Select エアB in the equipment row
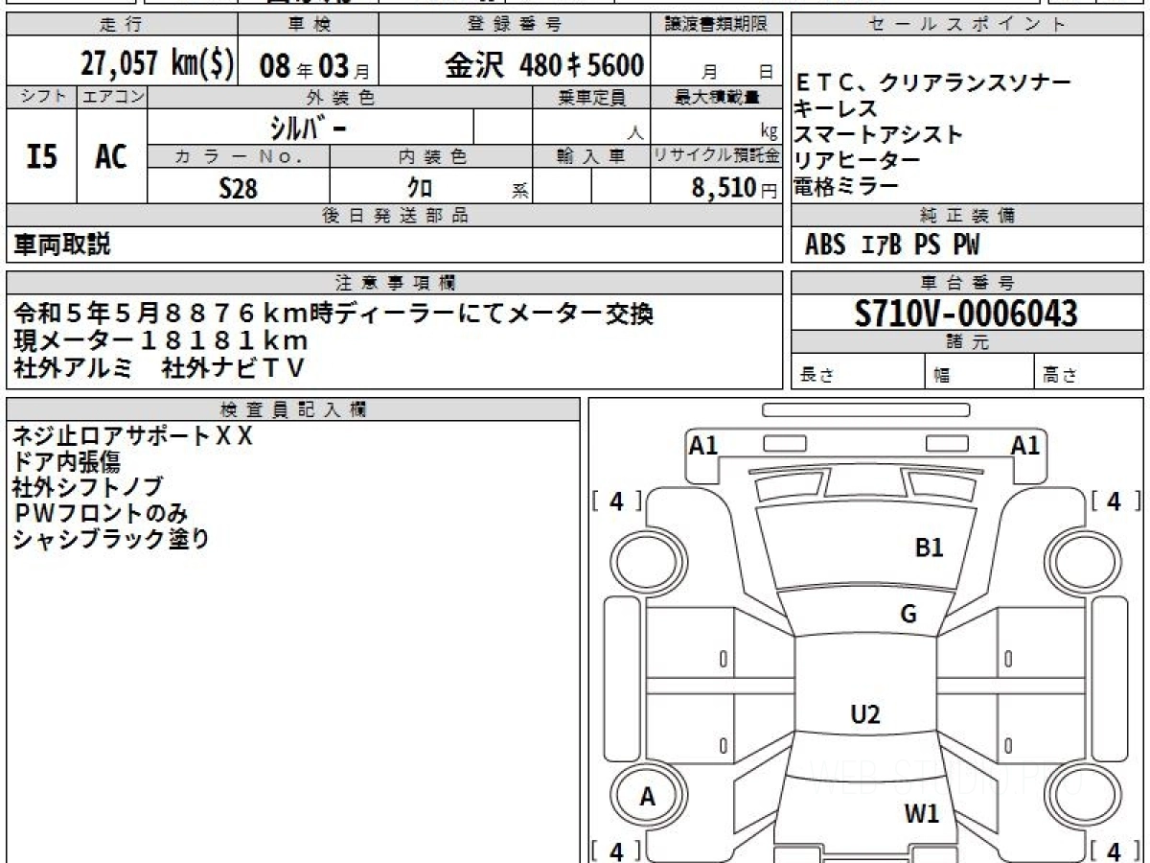Screen dimensions: 1150x863 point(882,246)
